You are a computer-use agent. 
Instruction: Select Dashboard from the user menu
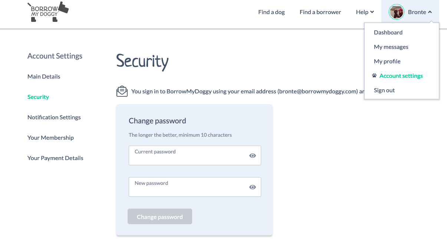pos(388,32)
